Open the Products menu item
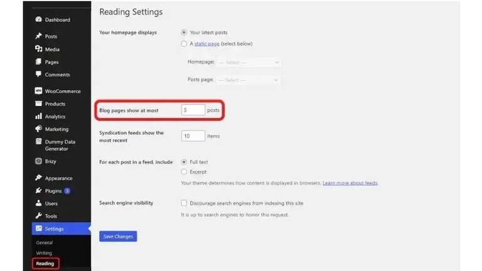 coord(55,104)
